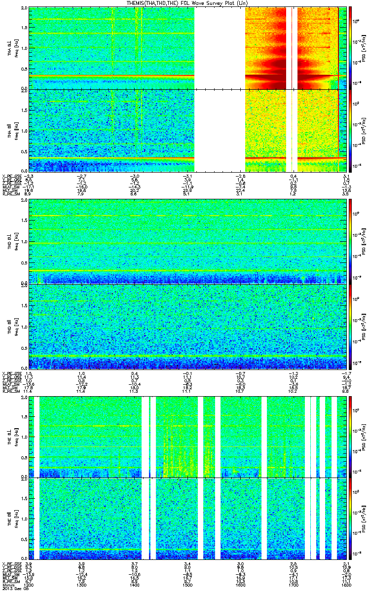Click the FGL Wave Survey Plot title

click(x=185, y=3)
